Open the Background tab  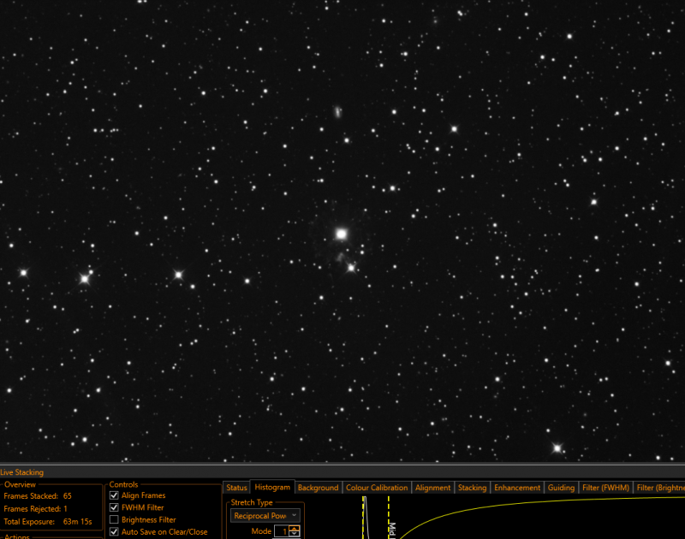[318, 488]
